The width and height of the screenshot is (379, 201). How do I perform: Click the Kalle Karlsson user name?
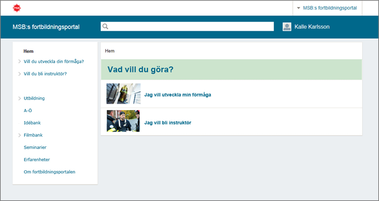pyautogui.click(x=312, y=27)
